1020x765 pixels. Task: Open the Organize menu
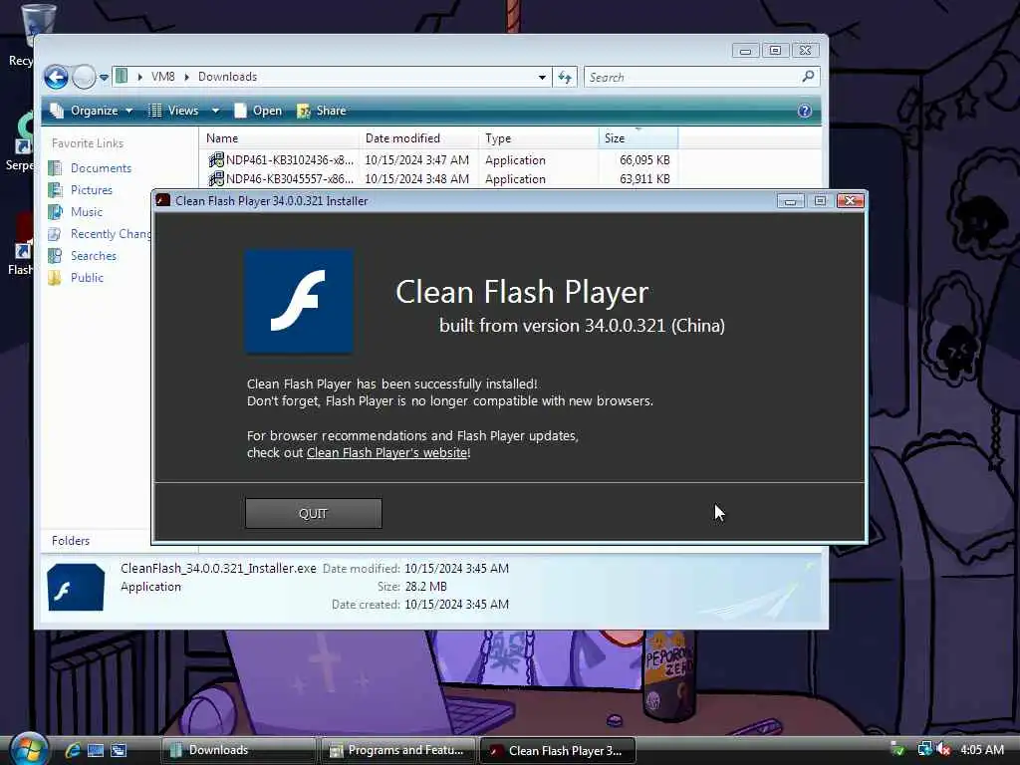tap(93, 111)
